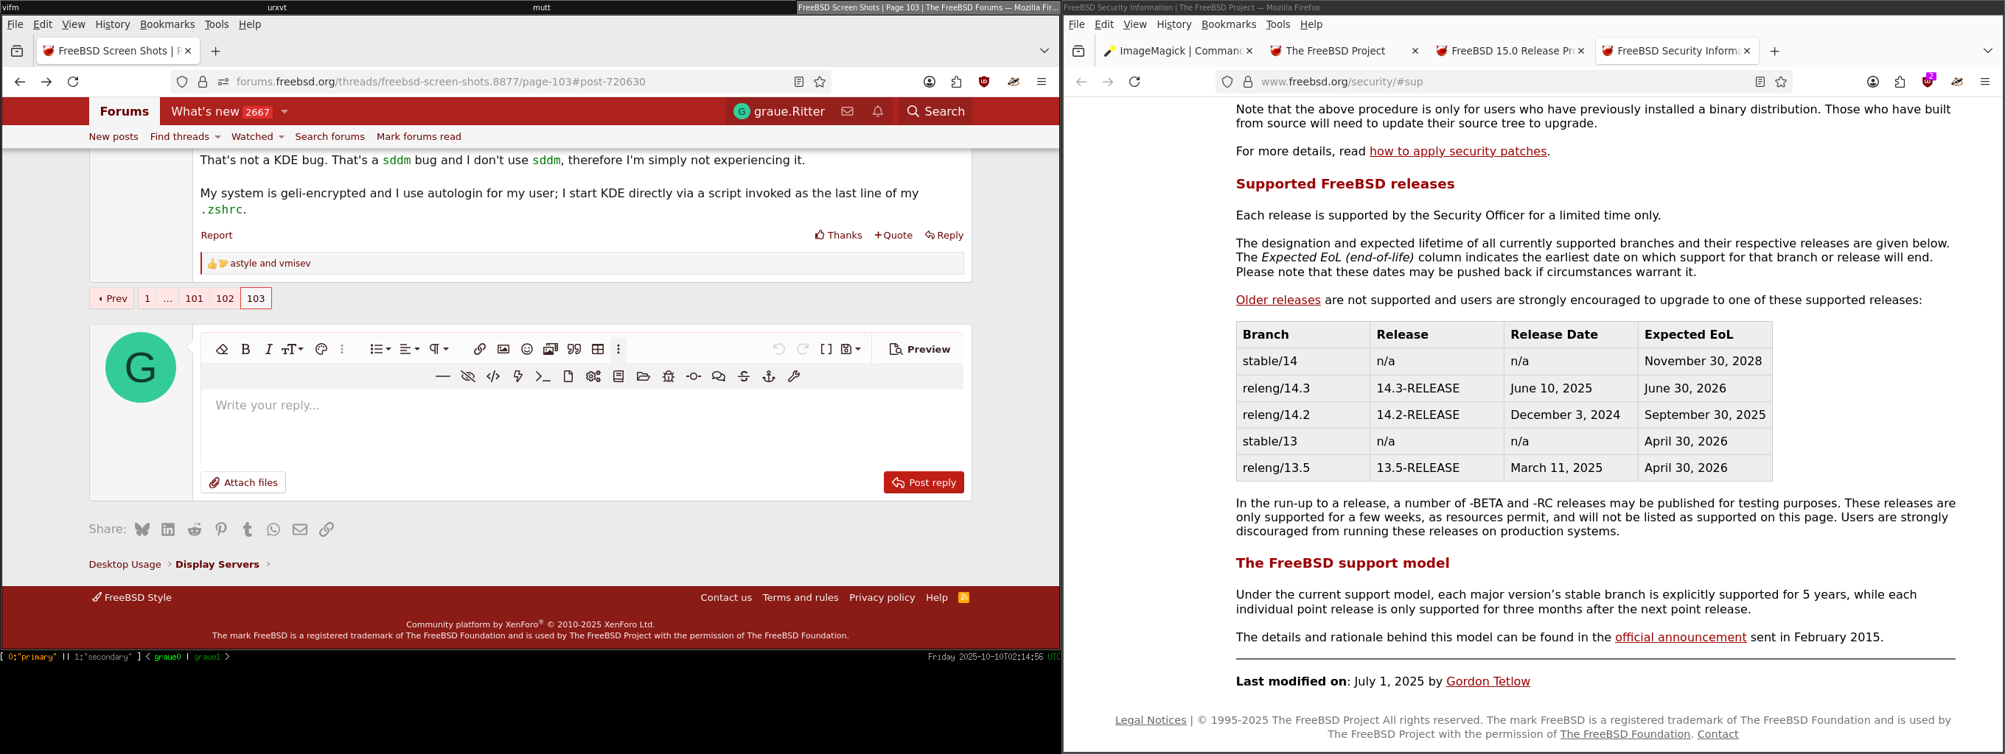Open the text color palette
This screenshot has width=2005, height=754.
point(321,350)
